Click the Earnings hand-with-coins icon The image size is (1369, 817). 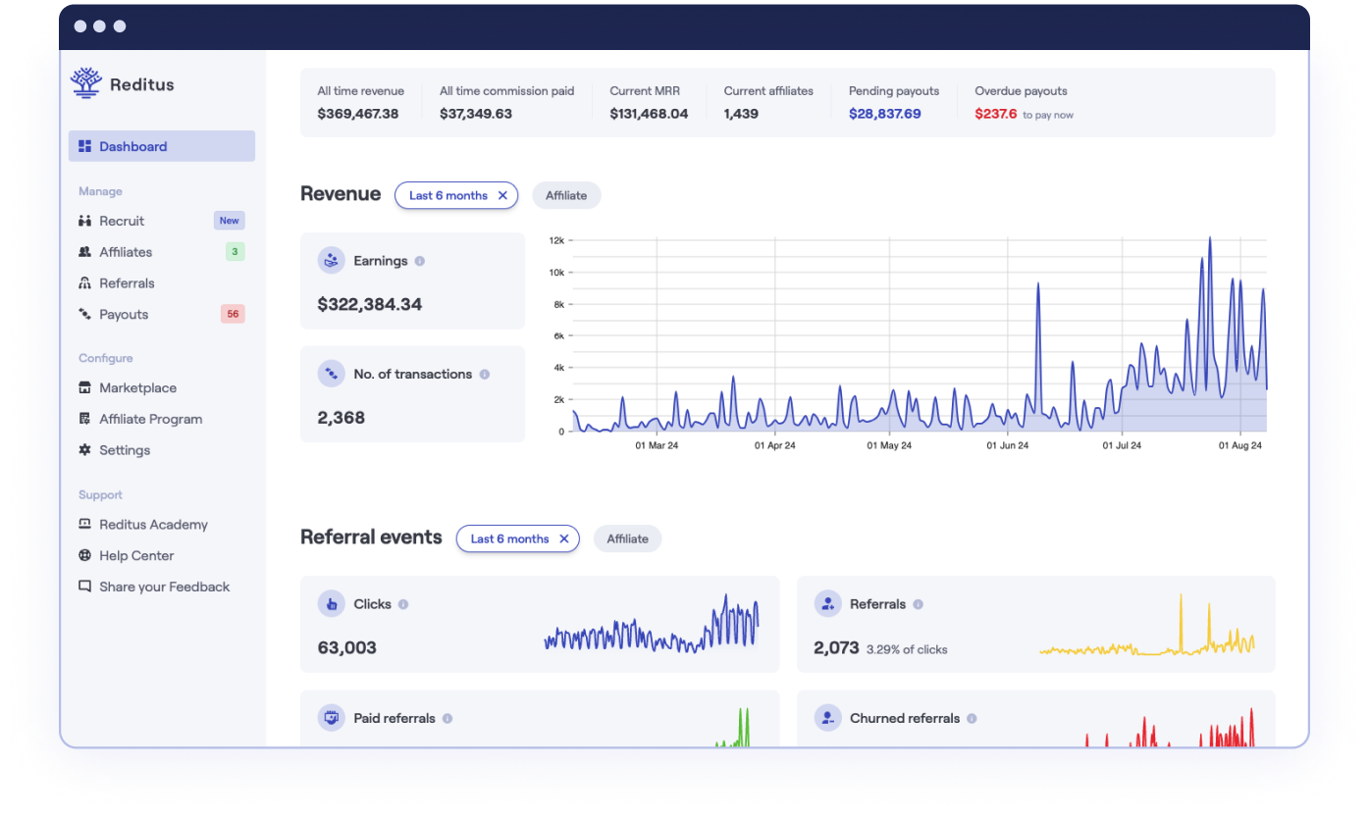point(331,260)
